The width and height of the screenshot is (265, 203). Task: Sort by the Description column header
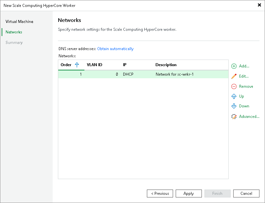pos(166,65)
